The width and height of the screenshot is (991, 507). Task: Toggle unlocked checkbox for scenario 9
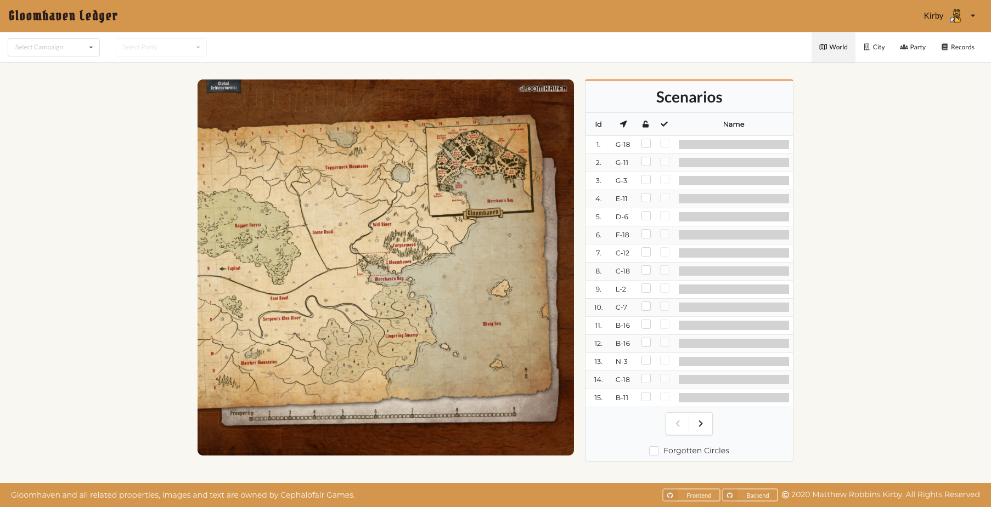pos(646,288)
